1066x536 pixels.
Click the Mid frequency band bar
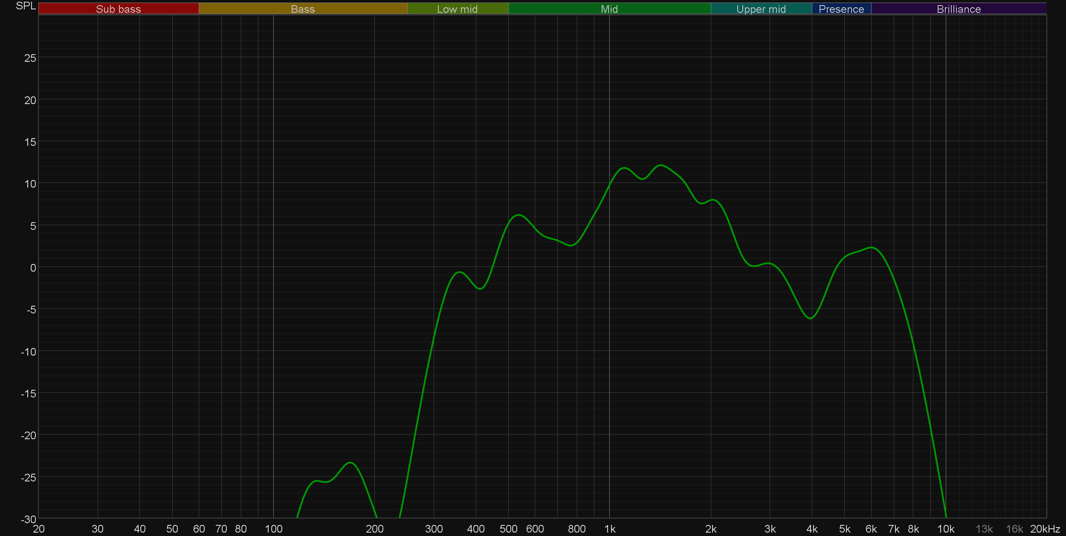pyautogui.click(x=609, y=9)
